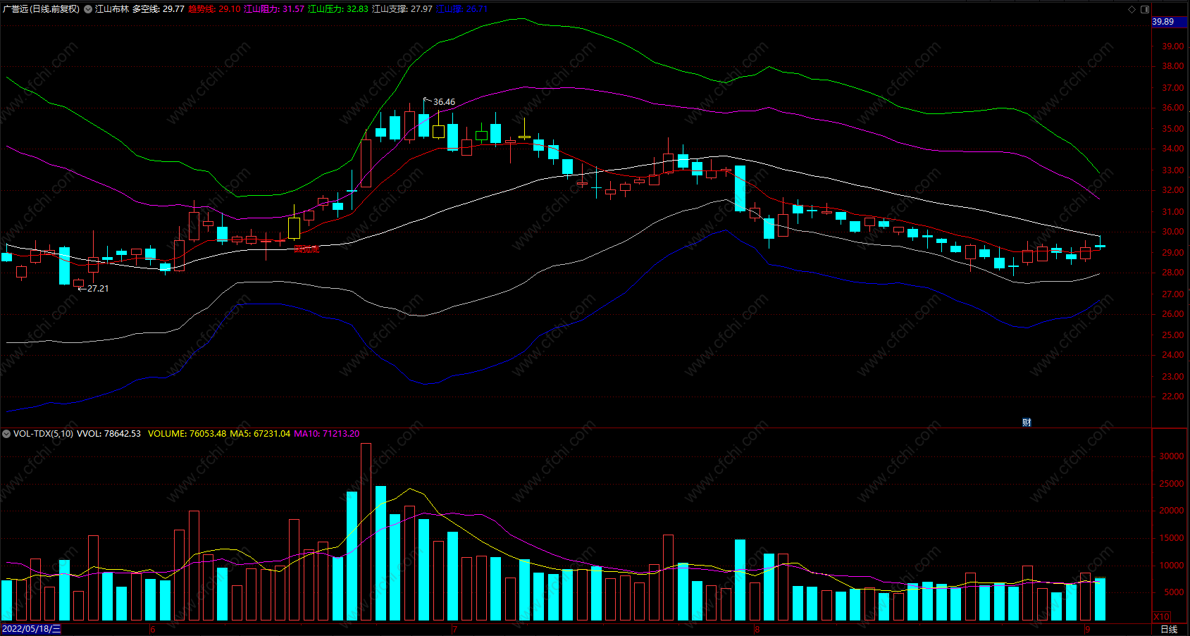Click the MA10: 71213.20 value

[326, 434]
